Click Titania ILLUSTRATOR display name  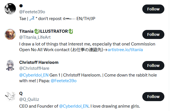click(46, 31)
